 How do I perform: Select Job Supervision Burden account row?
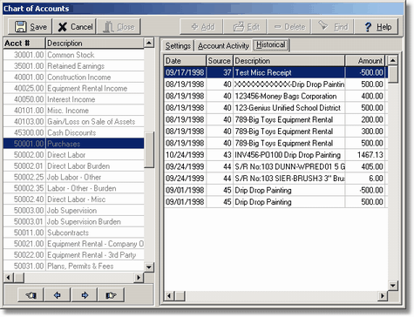coord(74,221)
